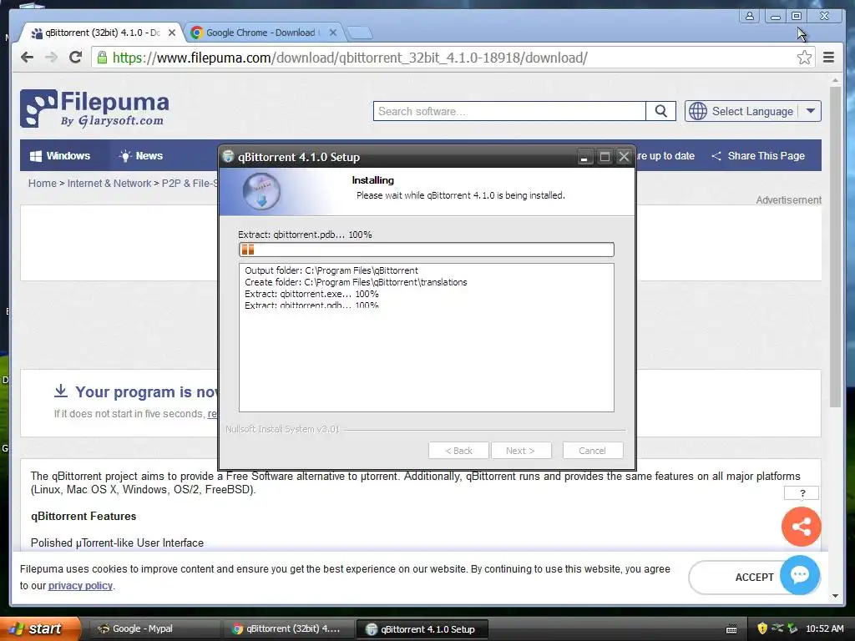Close the Google Chrome Download tab
The width and height of the screenshot is (855, 641).
click(333, 33)
